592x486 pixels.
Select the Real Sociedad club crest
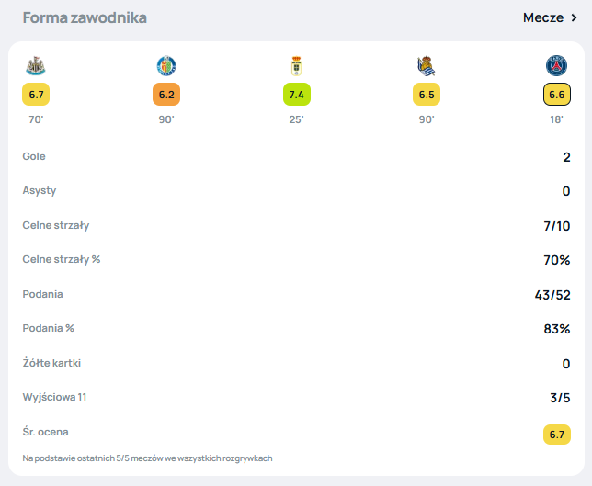(x=427, y=66)
